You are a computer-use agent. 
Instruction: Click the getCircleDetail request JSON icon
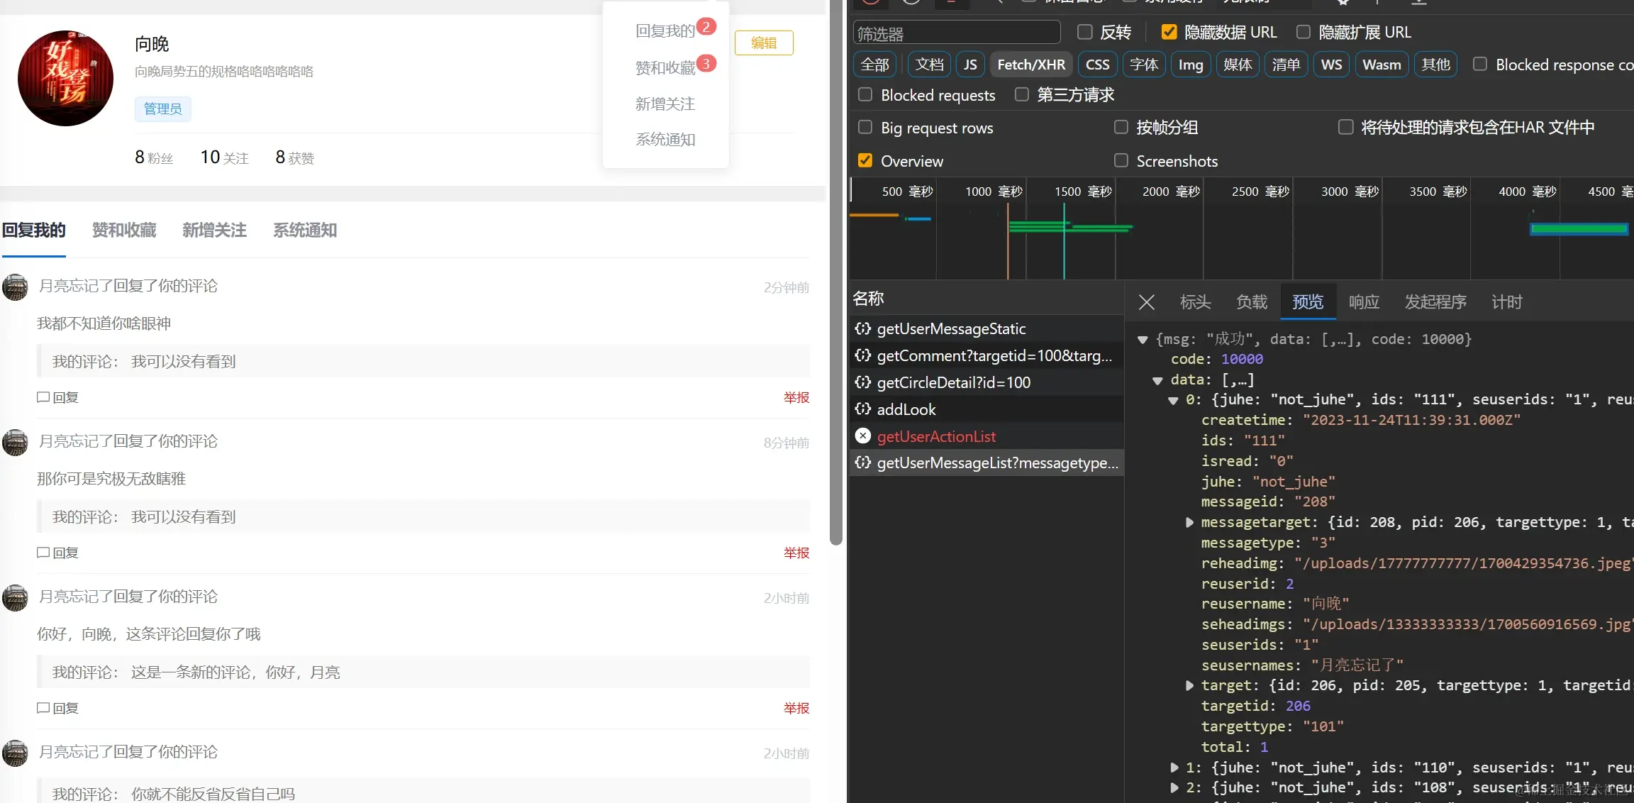point(862,382)
